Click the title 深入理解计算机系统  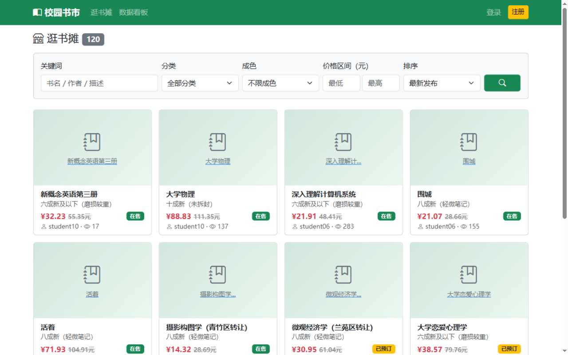pyautogui.click(x=324, y=194)
